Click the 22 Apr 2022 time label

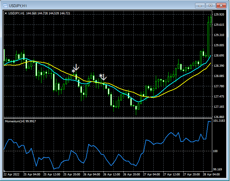click(x=11, y=174)
